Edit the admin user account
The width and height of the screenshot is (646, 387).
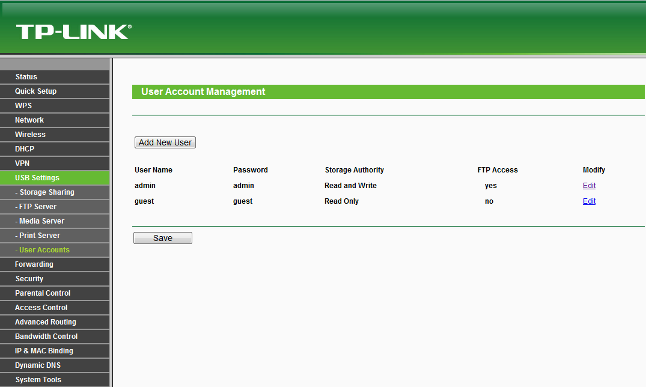[589, 186]
